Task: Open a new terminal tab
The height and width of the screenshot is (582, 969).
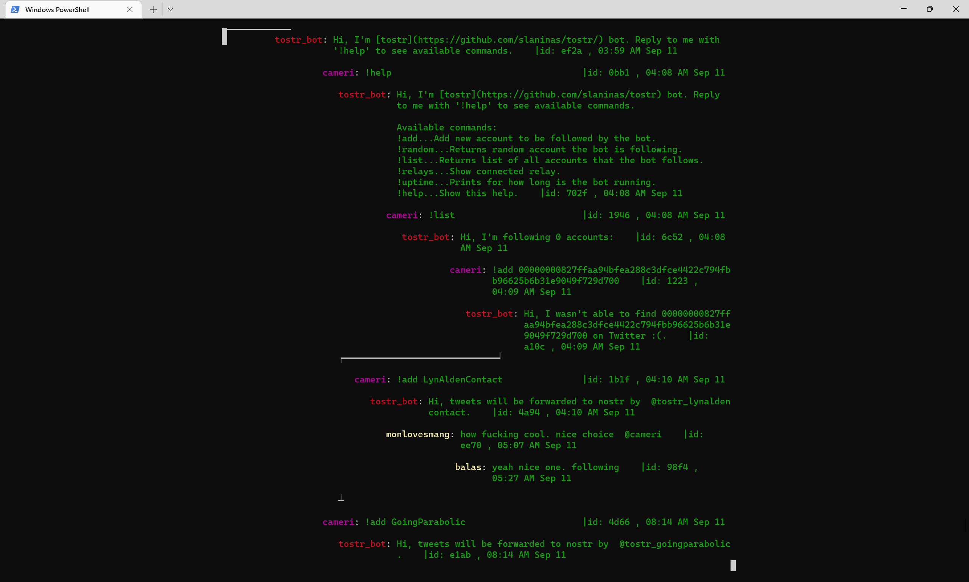Action: pyautogui.click(x=153, y=9)
